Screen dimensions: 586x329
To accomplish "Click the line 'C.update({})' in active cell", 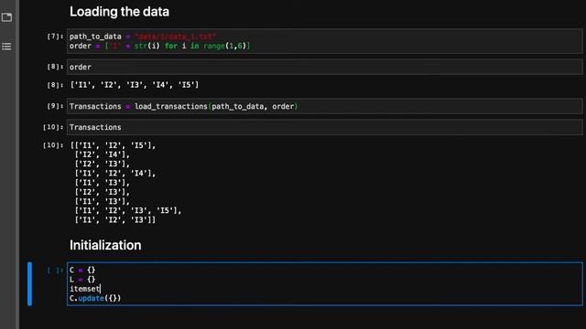I will [x=95, y=298].
